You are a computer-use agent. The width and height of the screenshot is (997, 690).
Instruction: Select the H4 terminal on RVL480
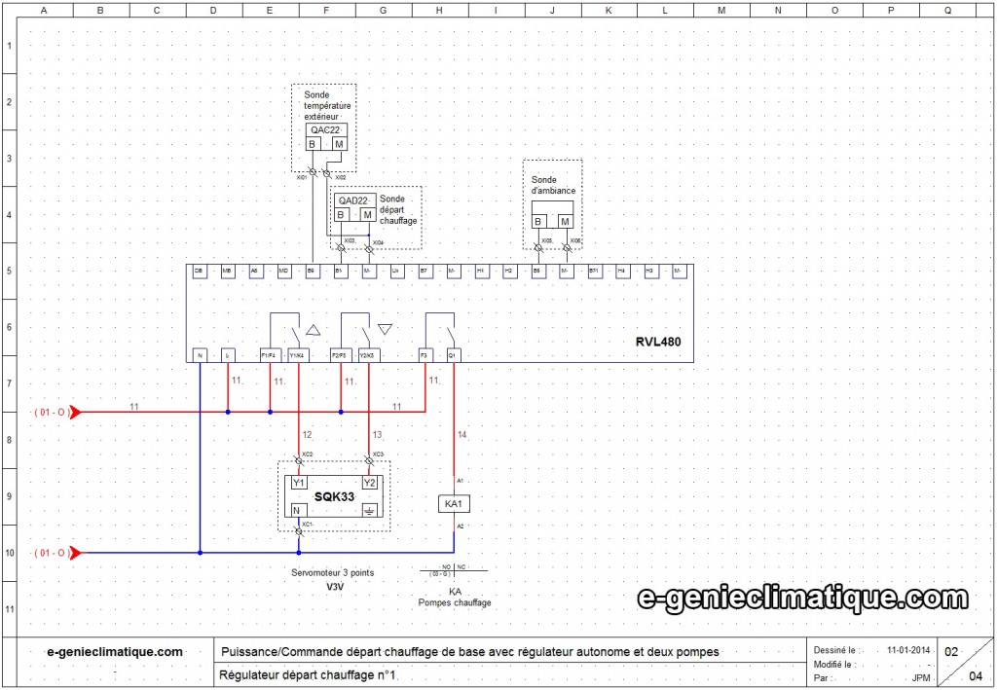pos(622,272)
